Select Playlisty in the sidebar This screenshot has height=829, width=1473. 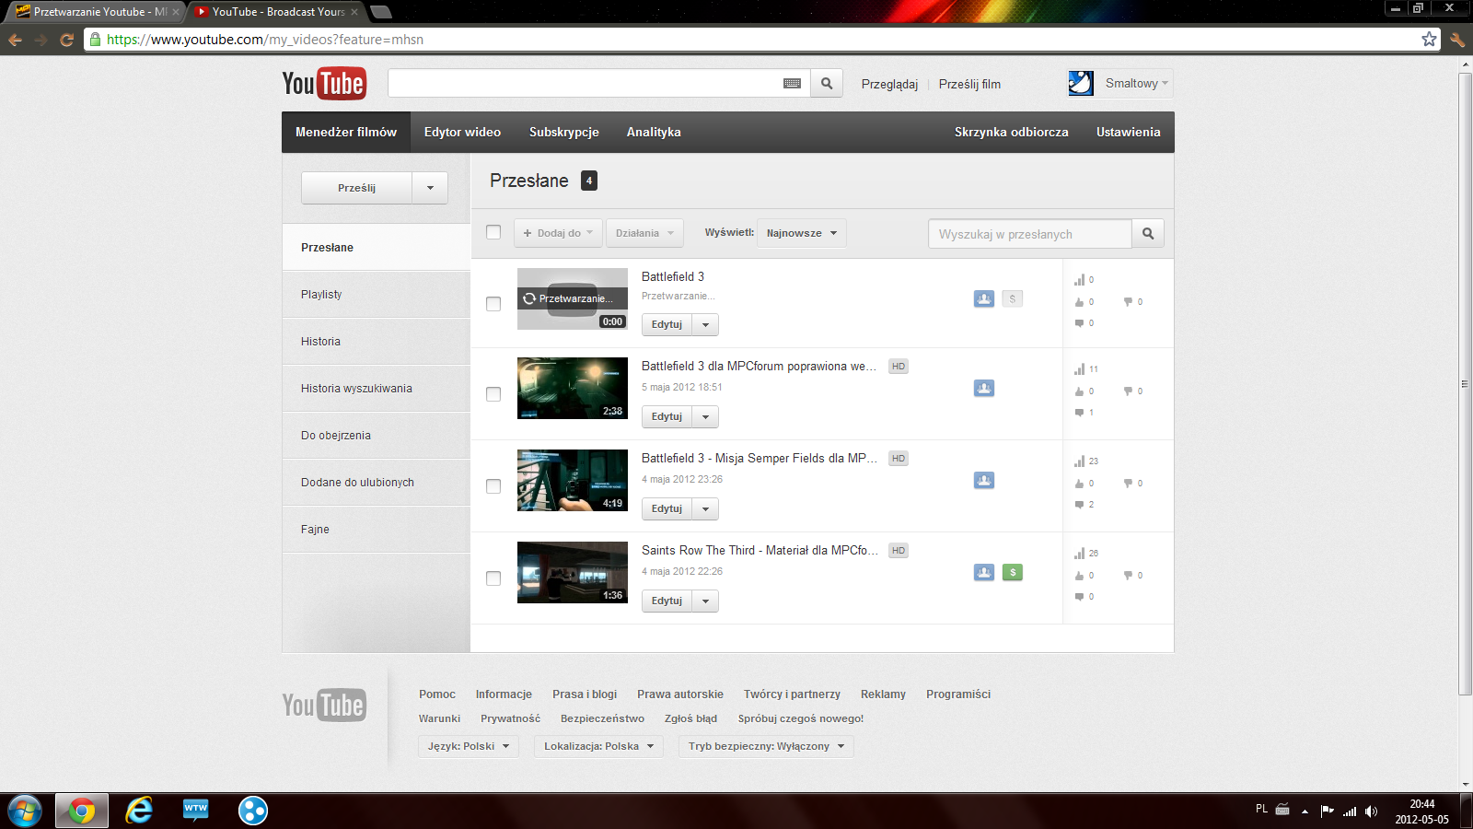(377, 295)
